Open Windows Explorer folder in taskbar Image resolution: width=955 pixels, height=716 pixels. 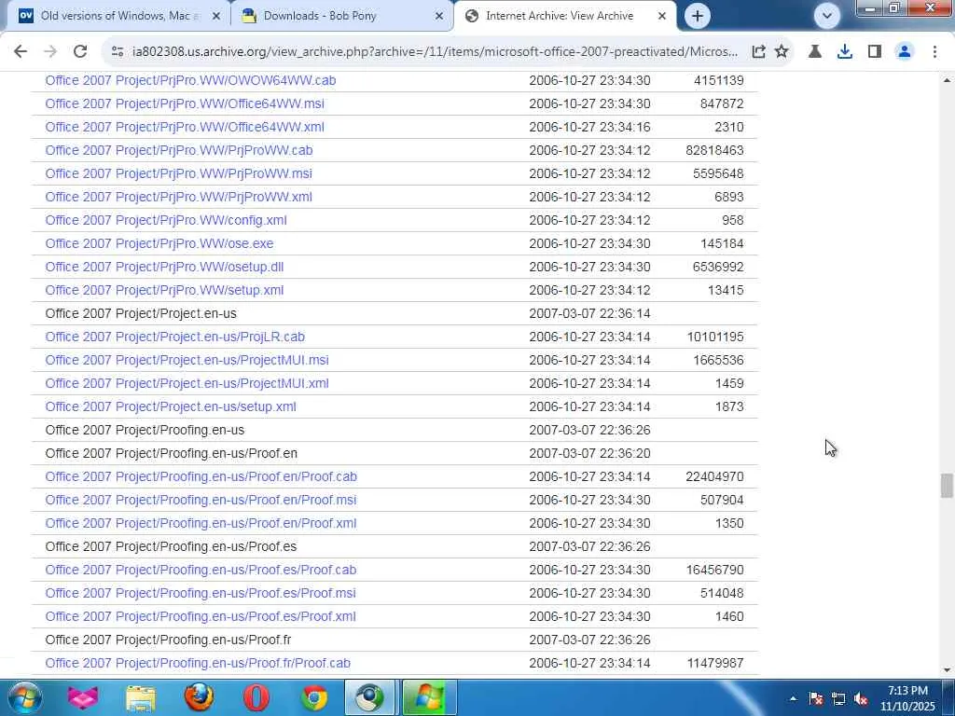pyautogui.click(x=141, y=697)
